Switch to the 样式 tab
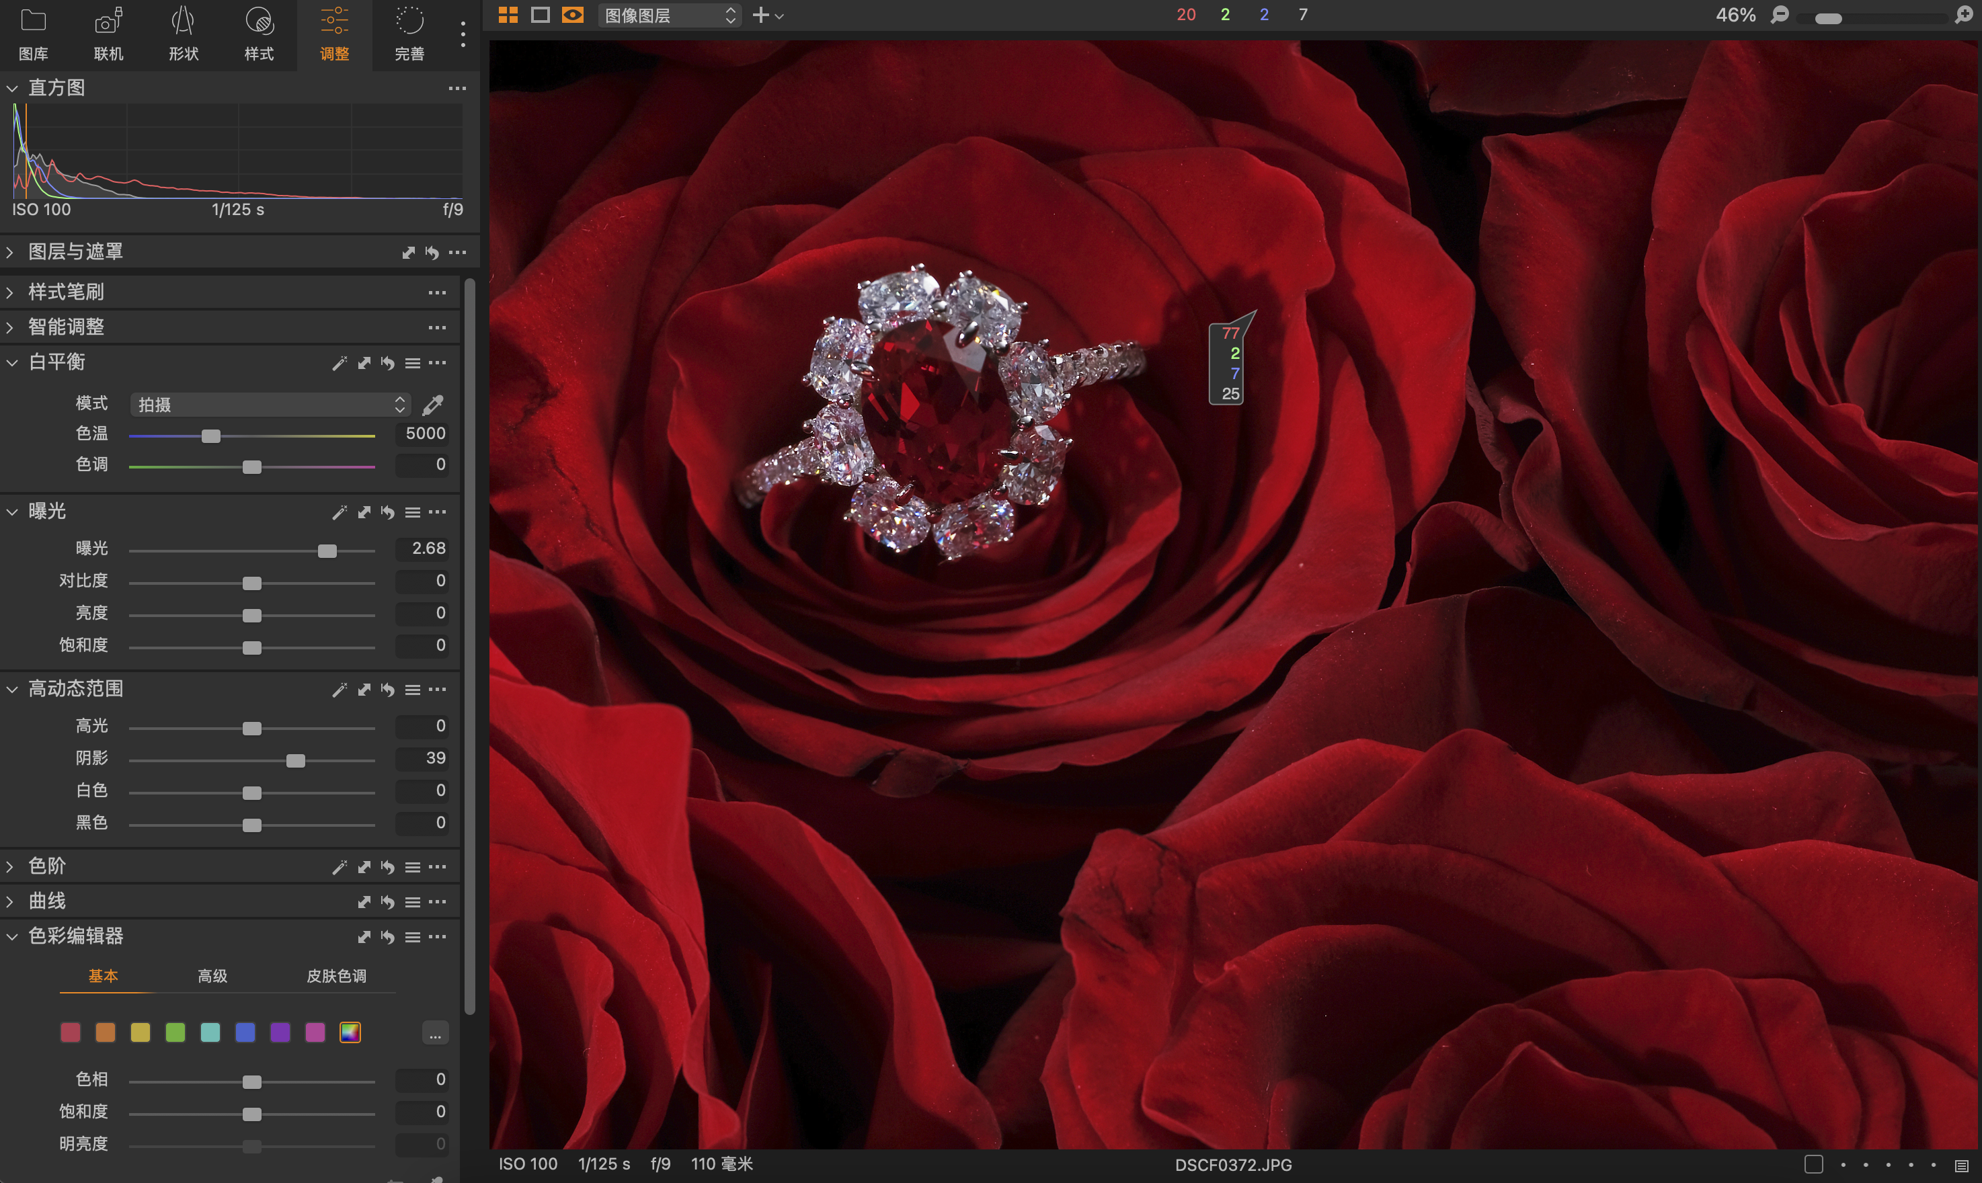1982x1183 pixels. tap(259, 35)
